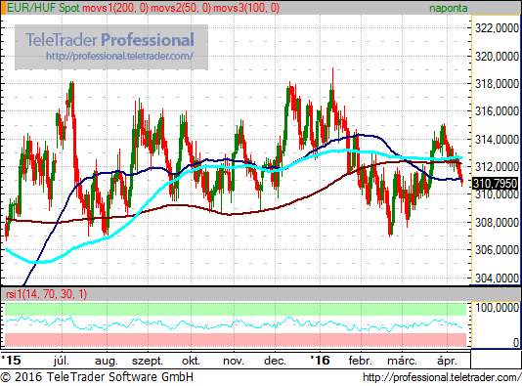Click the márc. month label
This screenshot has height=386, width=522.
[402, 361]
